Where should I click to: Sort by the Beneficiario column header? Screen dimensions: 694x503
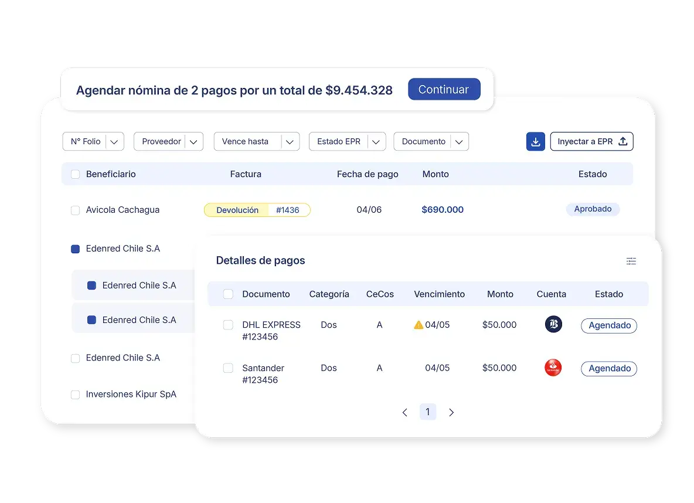pyautogui.click(x=111, y=174)
